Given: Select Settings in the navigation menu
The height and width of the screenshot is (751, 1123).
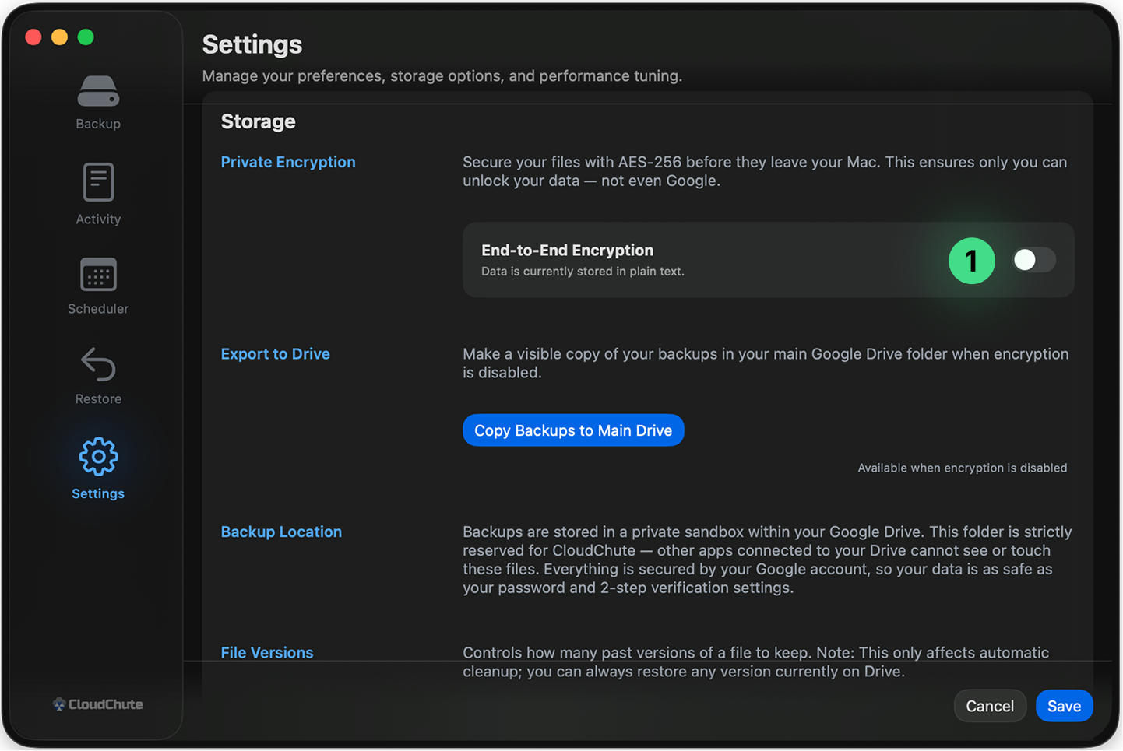Looking at the screenshot, I should (x=97, y=493).
